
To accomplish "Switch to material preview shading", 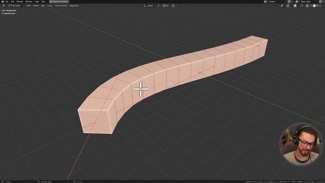I will pos(317,6).
